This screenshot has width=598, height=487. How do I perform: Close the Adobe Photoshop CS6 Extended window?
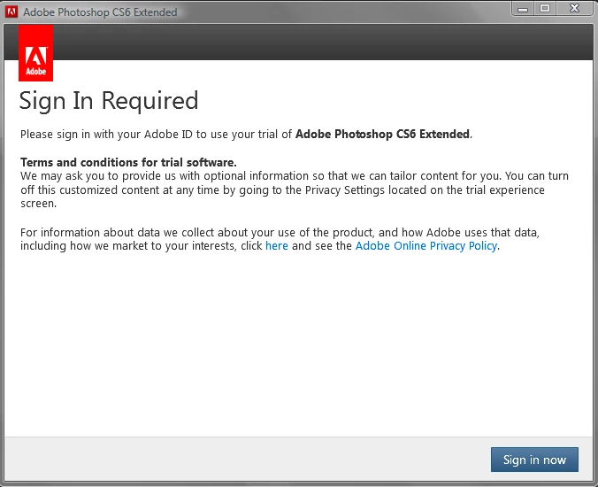pyautogui.click(x=574, y=8)
